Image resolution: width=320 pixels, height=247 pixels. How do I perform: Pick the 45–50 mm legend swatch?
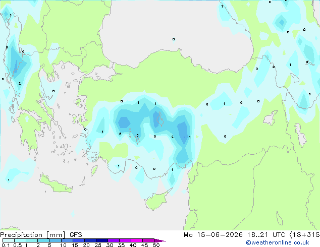[148, 240]
